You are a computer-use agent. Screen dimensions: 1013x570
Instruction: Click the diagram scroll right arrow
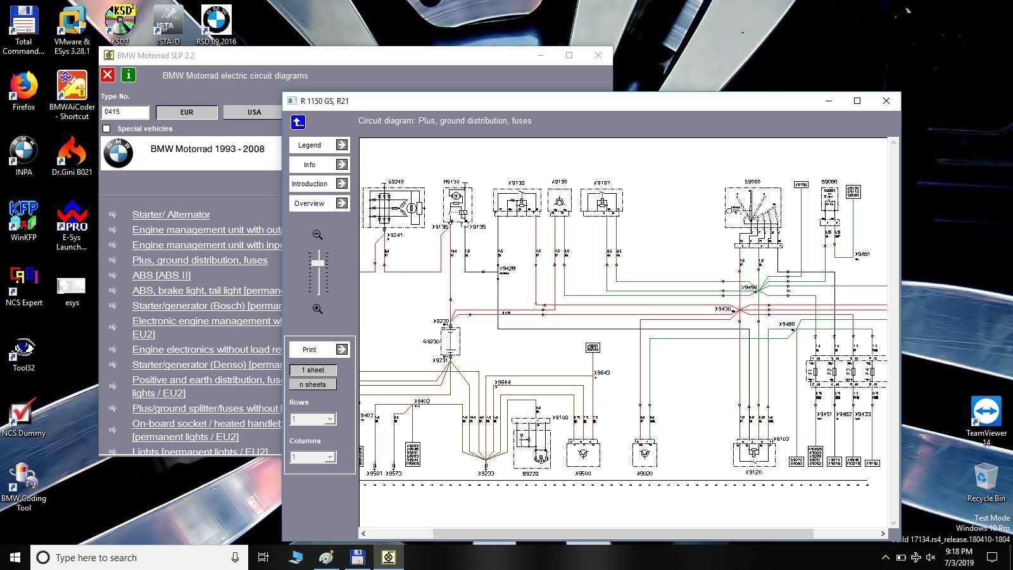[x=883, y=533]
